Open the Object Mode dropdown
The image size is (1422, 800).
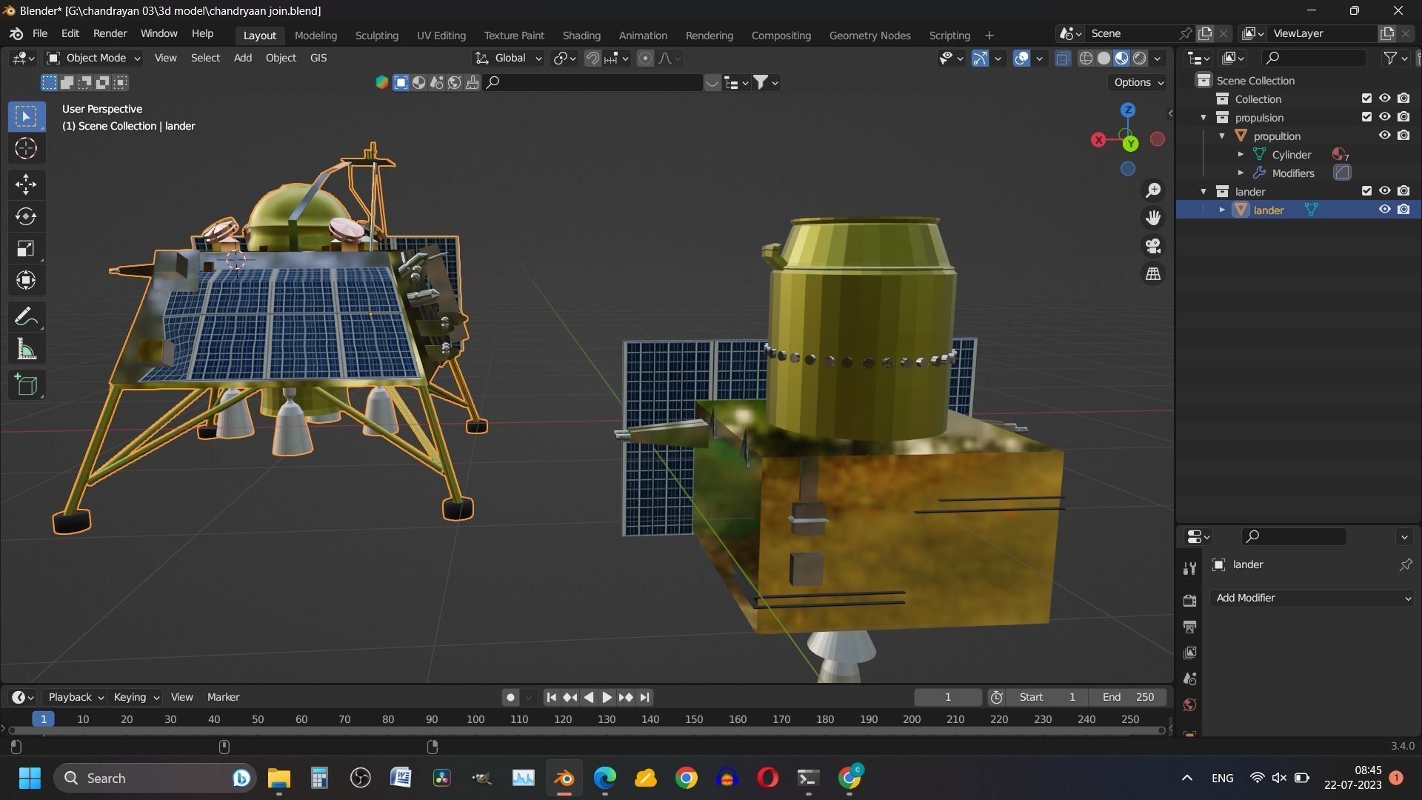[x=93, y=58]
